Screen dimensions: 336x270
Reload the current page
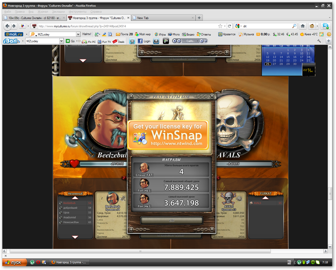point(230,26)
